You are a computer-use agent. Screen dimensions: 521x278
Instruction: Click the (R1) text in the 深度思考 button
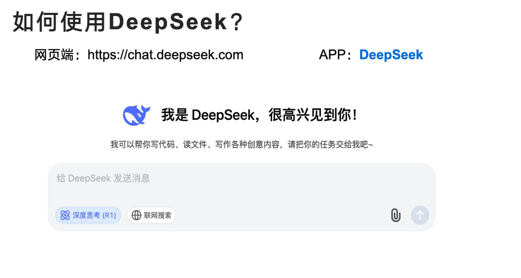point(109,215)
